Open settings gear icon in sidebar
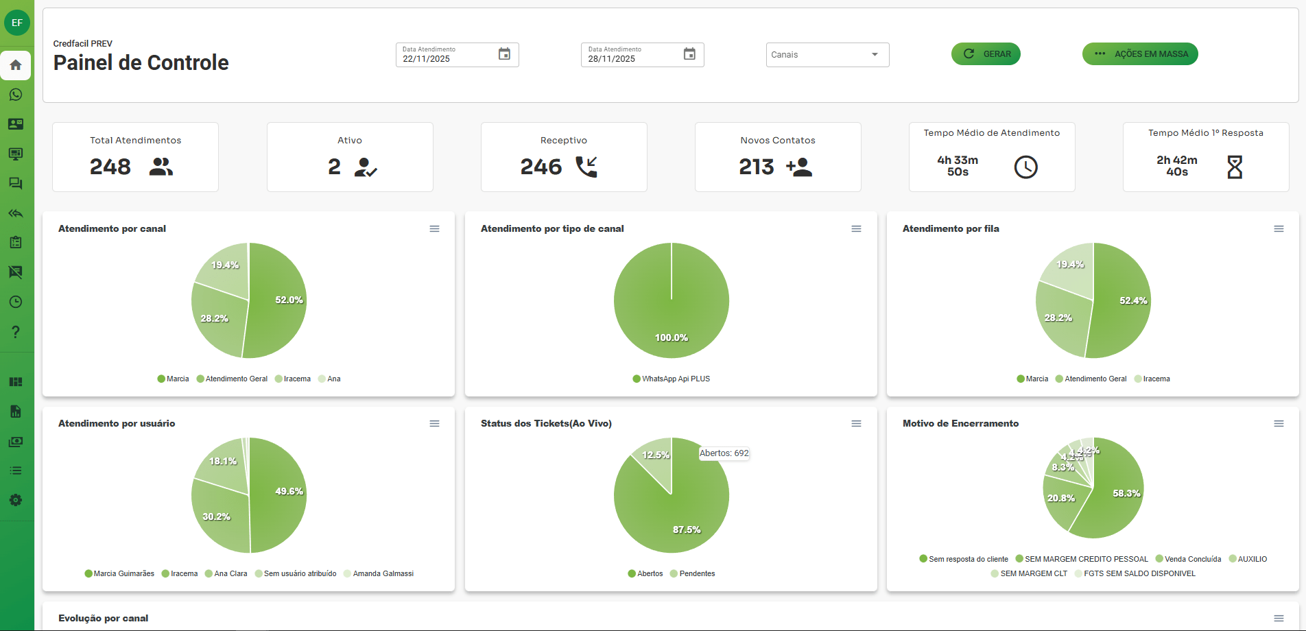The image size is (1306, 631). tap(16, 500)
